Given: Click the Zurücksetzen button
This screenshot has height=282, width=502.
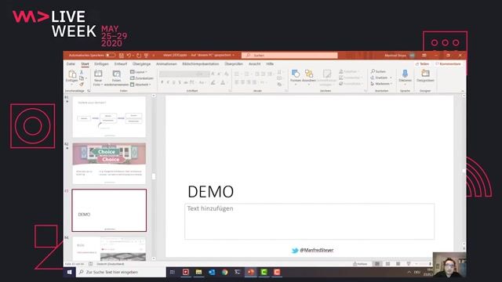Looking at the screenshot, I should tap(142, 78).
